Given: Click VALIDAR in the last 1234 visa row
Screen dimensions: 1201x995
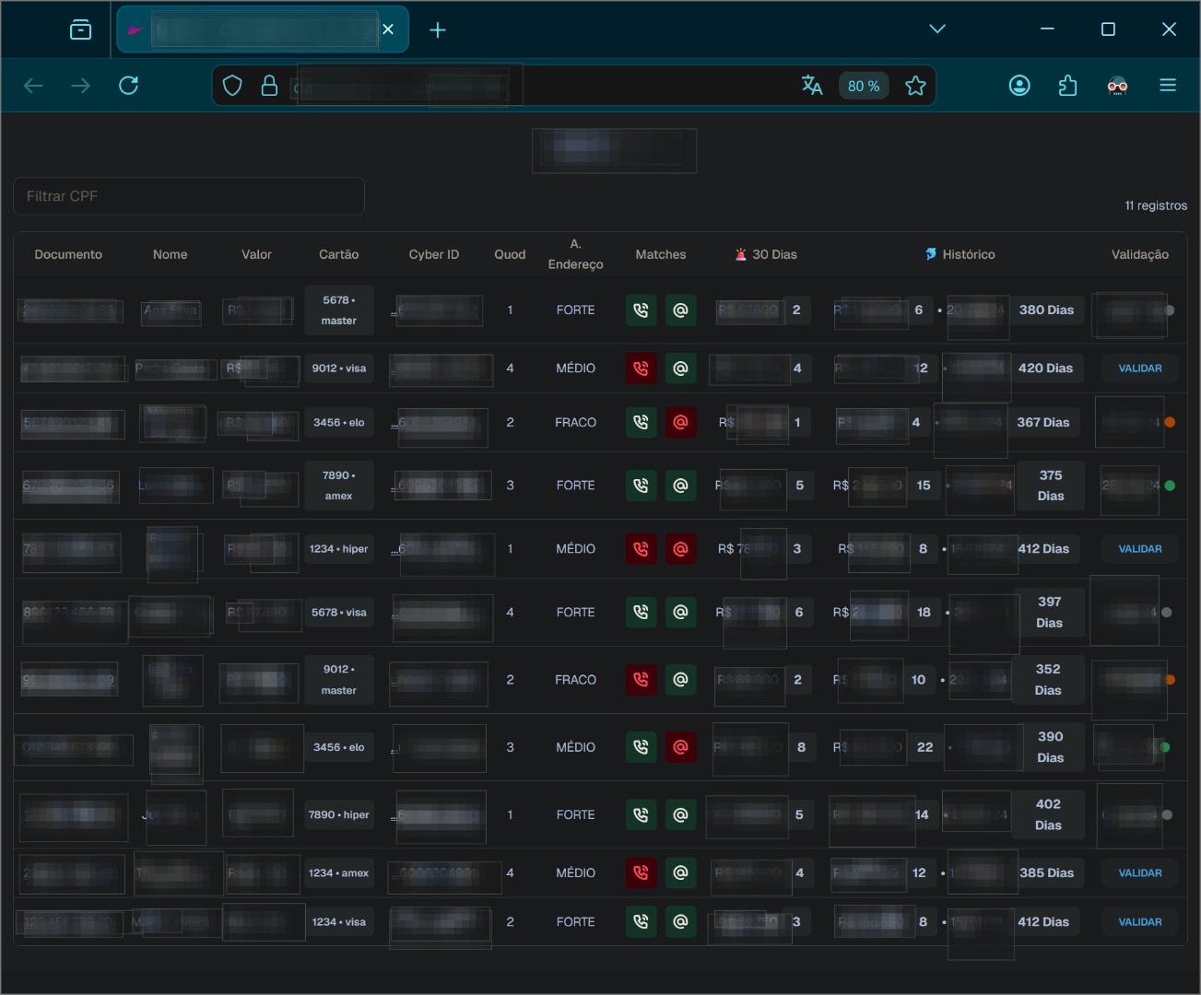Looking at the screenshot, I should pos(1140,922).
